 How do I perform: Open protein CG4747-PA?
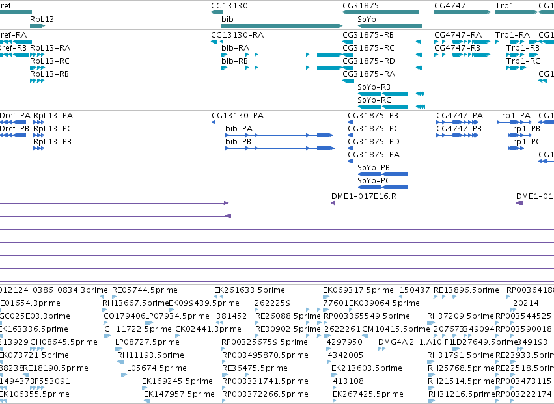pos(460,116)
